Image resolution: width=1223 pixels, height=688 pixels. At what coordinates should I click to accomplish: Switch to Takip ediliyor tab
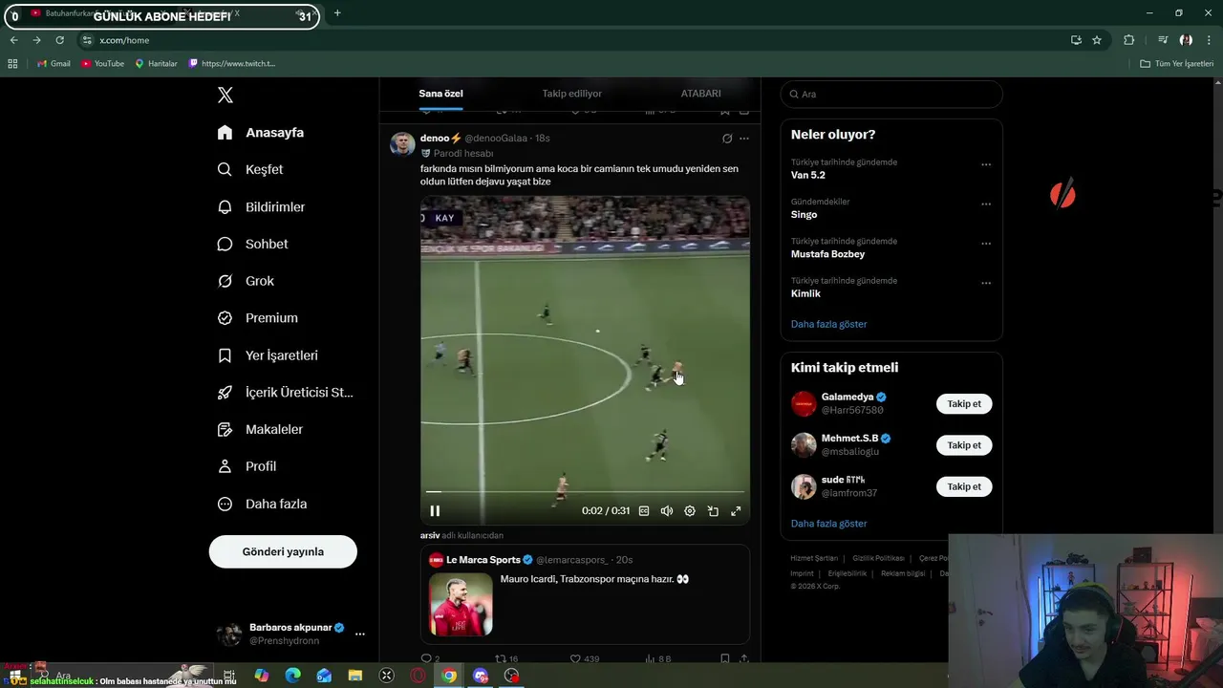coord(572,94)
